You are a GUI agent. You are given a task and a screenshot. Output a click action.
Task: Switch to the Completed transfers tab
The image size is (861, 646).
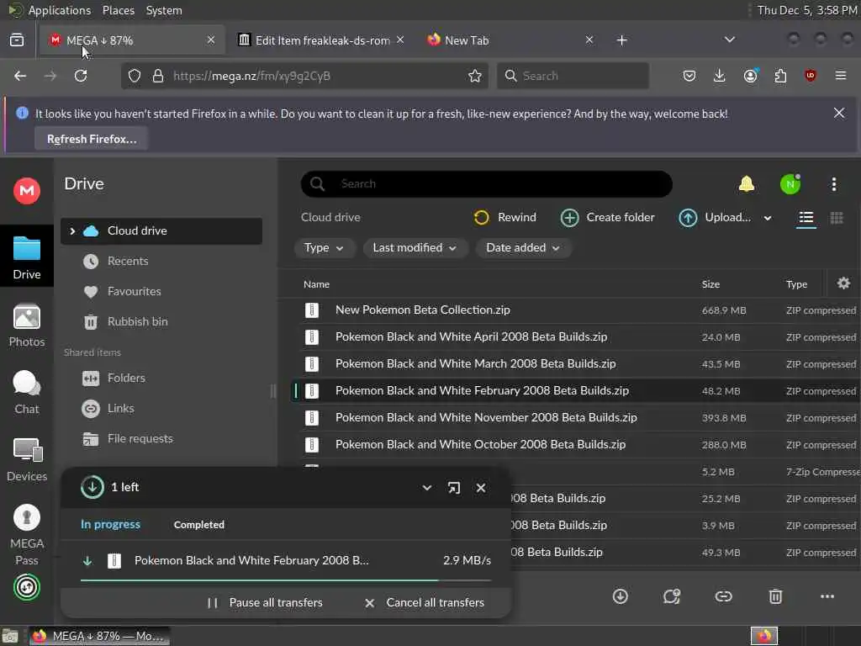pyautogui.click(x=198, y=525)
